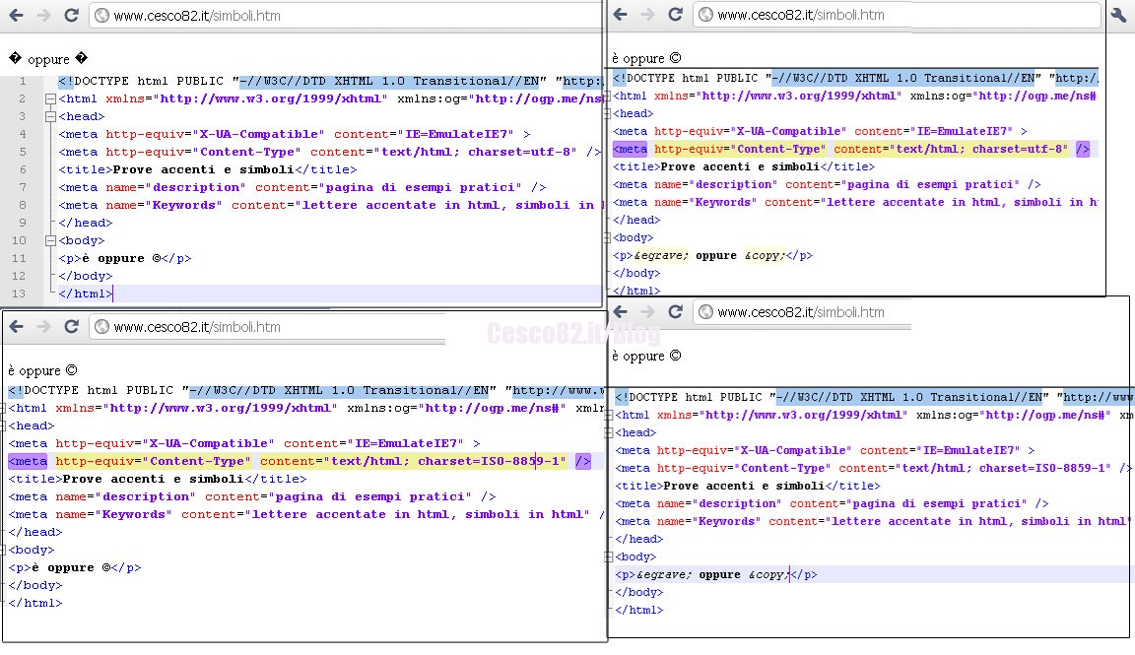Click globe site icon in bottom-right address bar

(x=705, y=312)
